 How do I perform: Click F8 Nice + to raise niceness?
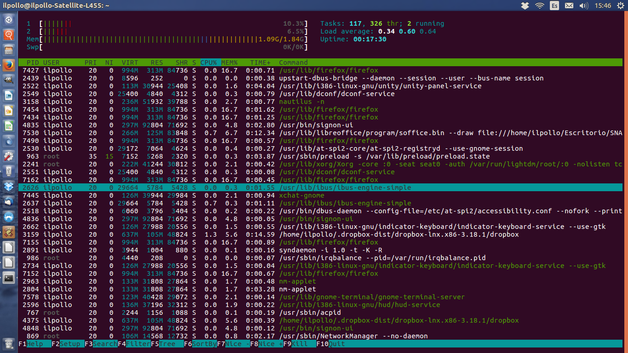[x=267, y=344]
